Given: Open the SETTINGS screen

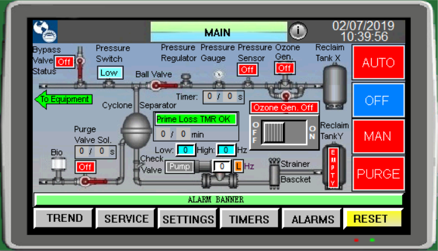Looking at the screenshot, I should [188, 219].
